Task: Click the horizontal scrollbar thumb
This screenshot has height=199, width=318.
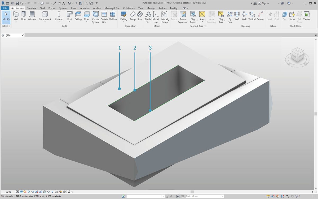Action: click(x=192, y=192)
